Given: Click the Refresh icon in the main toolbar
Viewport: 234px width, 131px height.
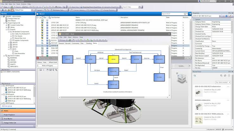Looking at the screenshot, I should click(12, 7).
